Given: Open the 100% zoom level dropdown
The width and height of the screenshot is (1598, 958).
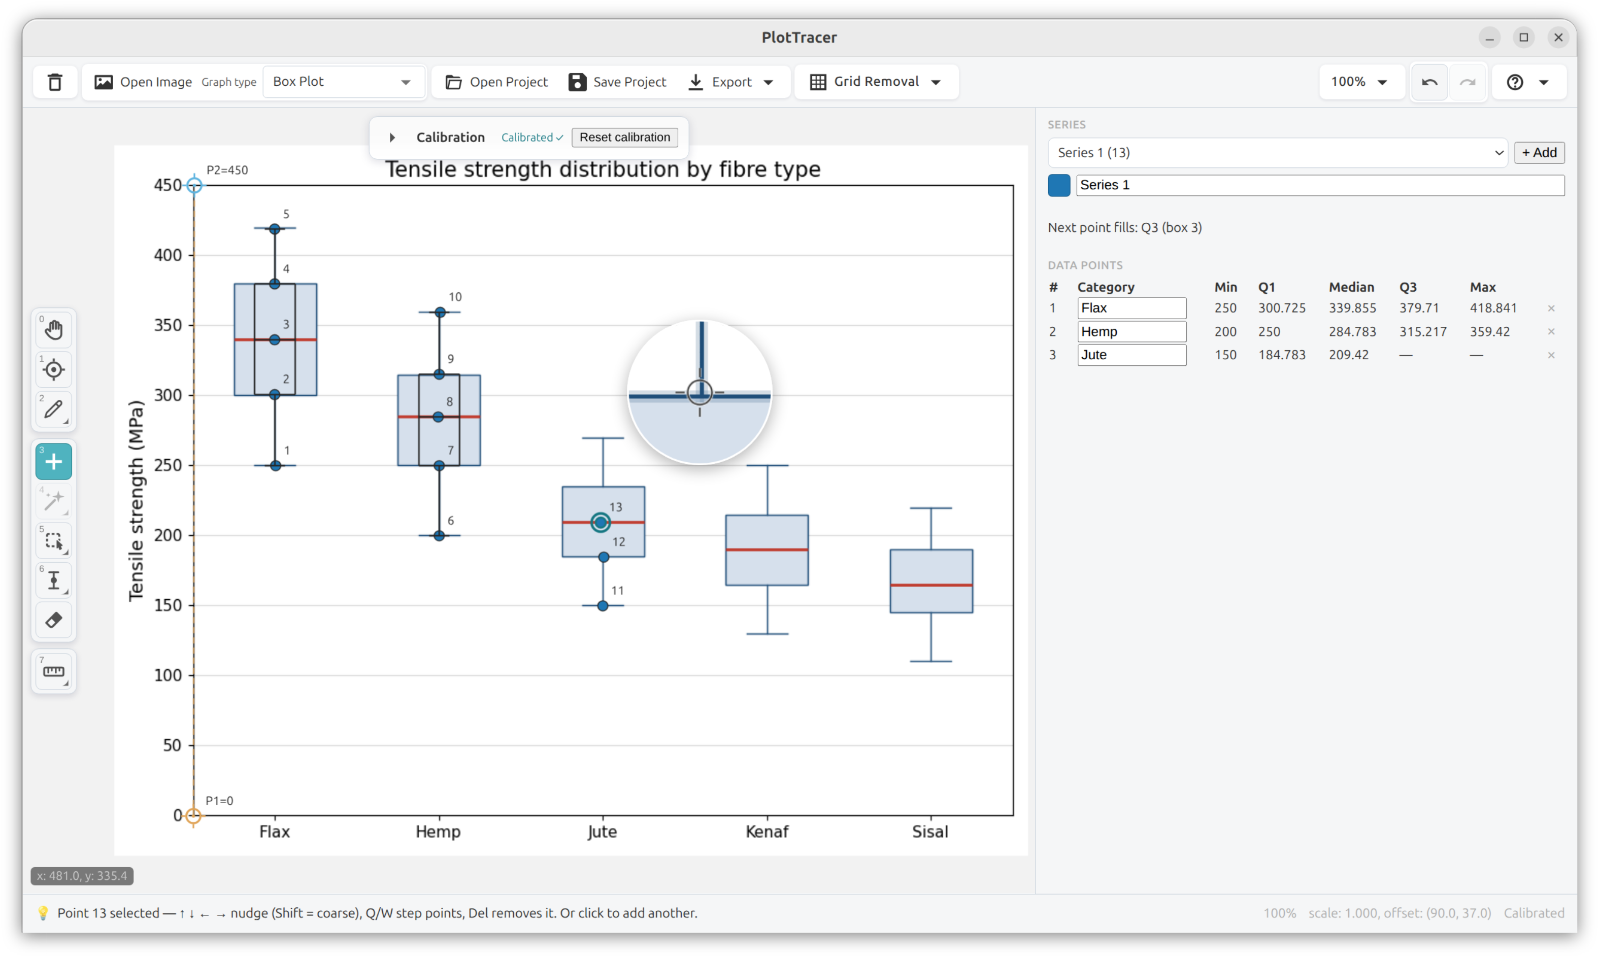Looking at the screenshot, I should 1360,82.
